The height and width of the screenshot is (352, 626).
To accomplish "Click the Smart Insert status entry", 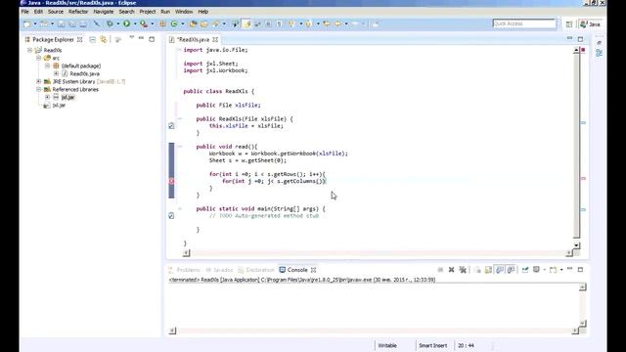I will 432,345.
